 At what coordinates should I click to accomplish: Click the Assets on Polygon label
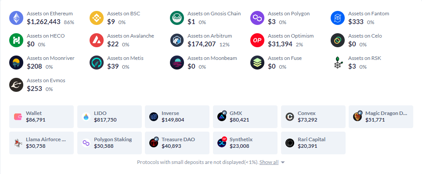click(x=289, y=14)
